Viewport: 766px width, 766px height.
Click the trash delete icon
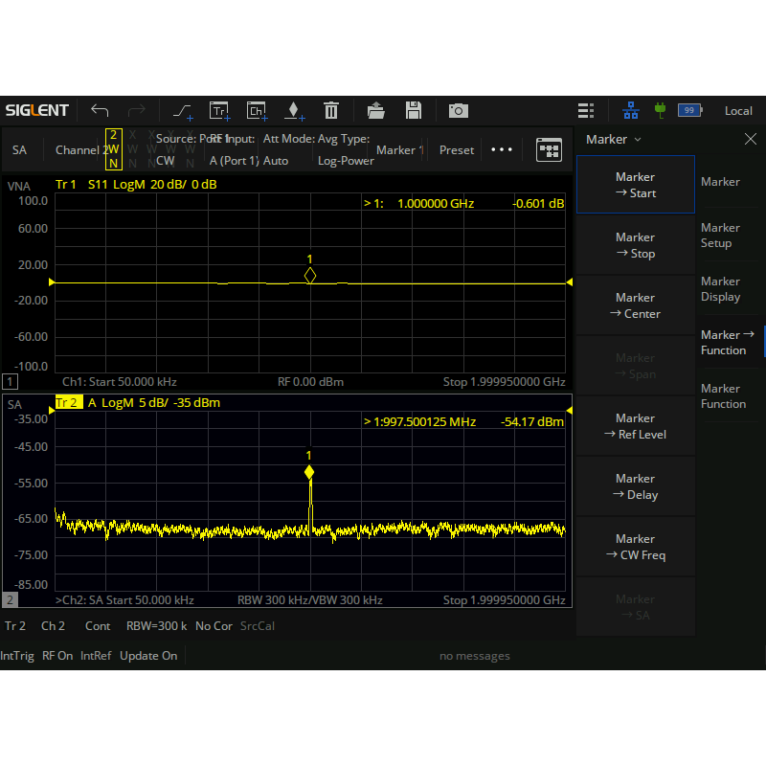coord(331,110)
